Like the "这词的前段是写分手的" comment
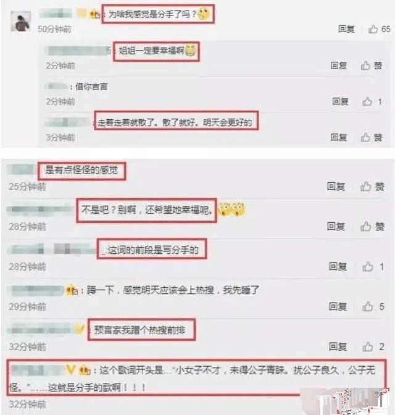395x415 pixels. pos(367,267)
